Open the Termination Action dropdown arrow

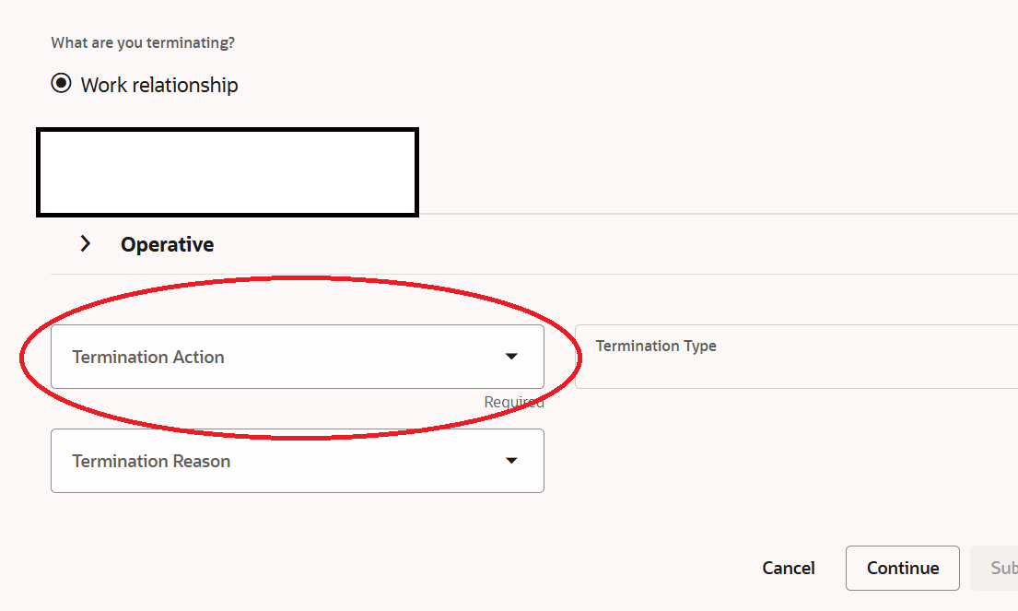[511, 357]
